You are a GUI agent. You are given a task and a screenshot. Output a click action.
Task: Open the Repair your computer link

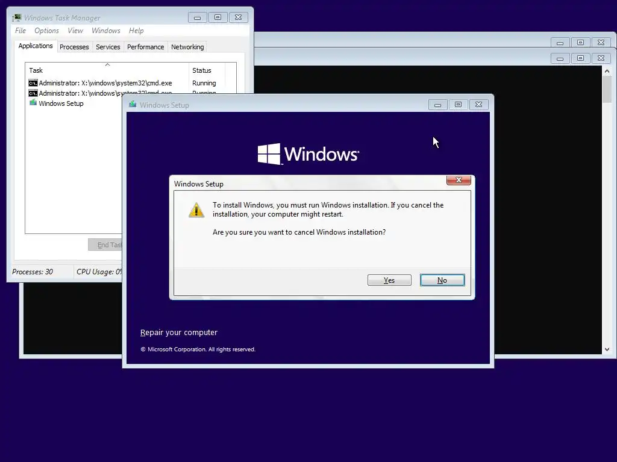(178, 332)
